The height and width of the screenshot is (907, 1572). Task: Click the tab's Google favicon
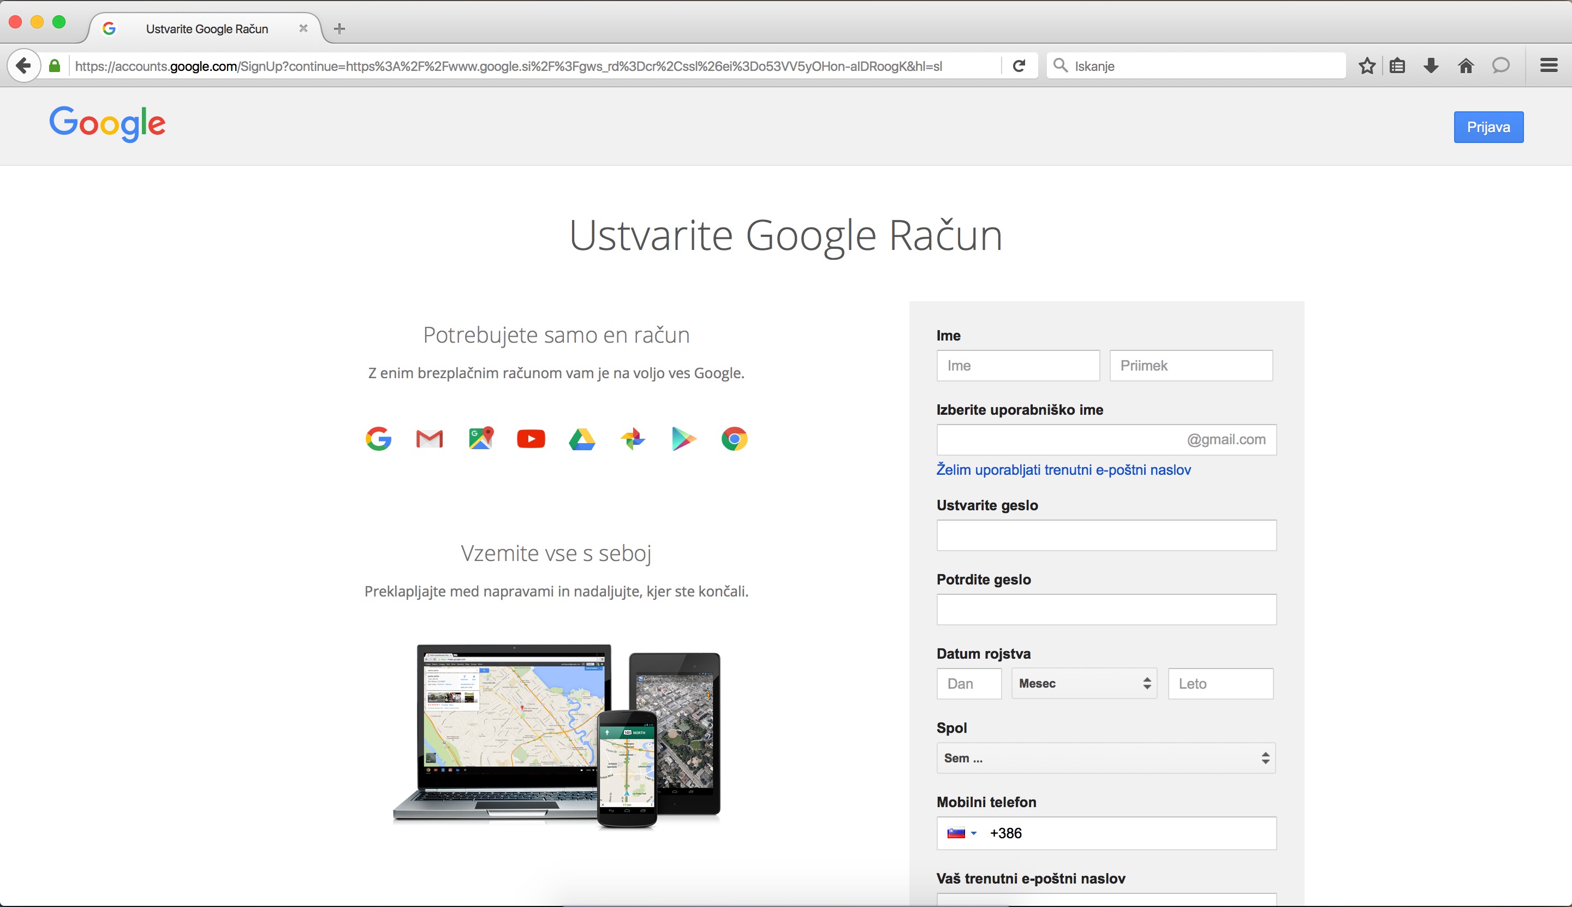[x=109, y=28]
